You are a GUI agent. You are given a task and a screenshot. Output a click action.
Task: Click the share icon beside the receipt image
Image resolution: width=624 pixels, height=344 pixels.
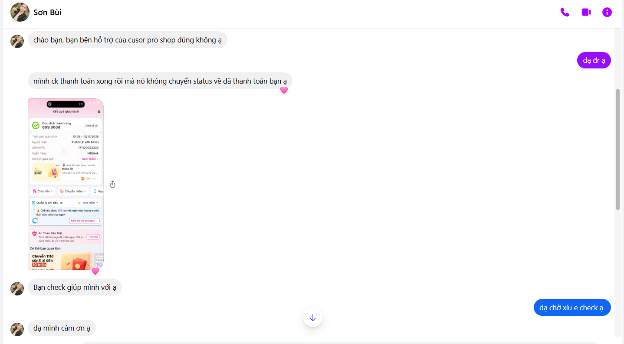pos(113,184)
